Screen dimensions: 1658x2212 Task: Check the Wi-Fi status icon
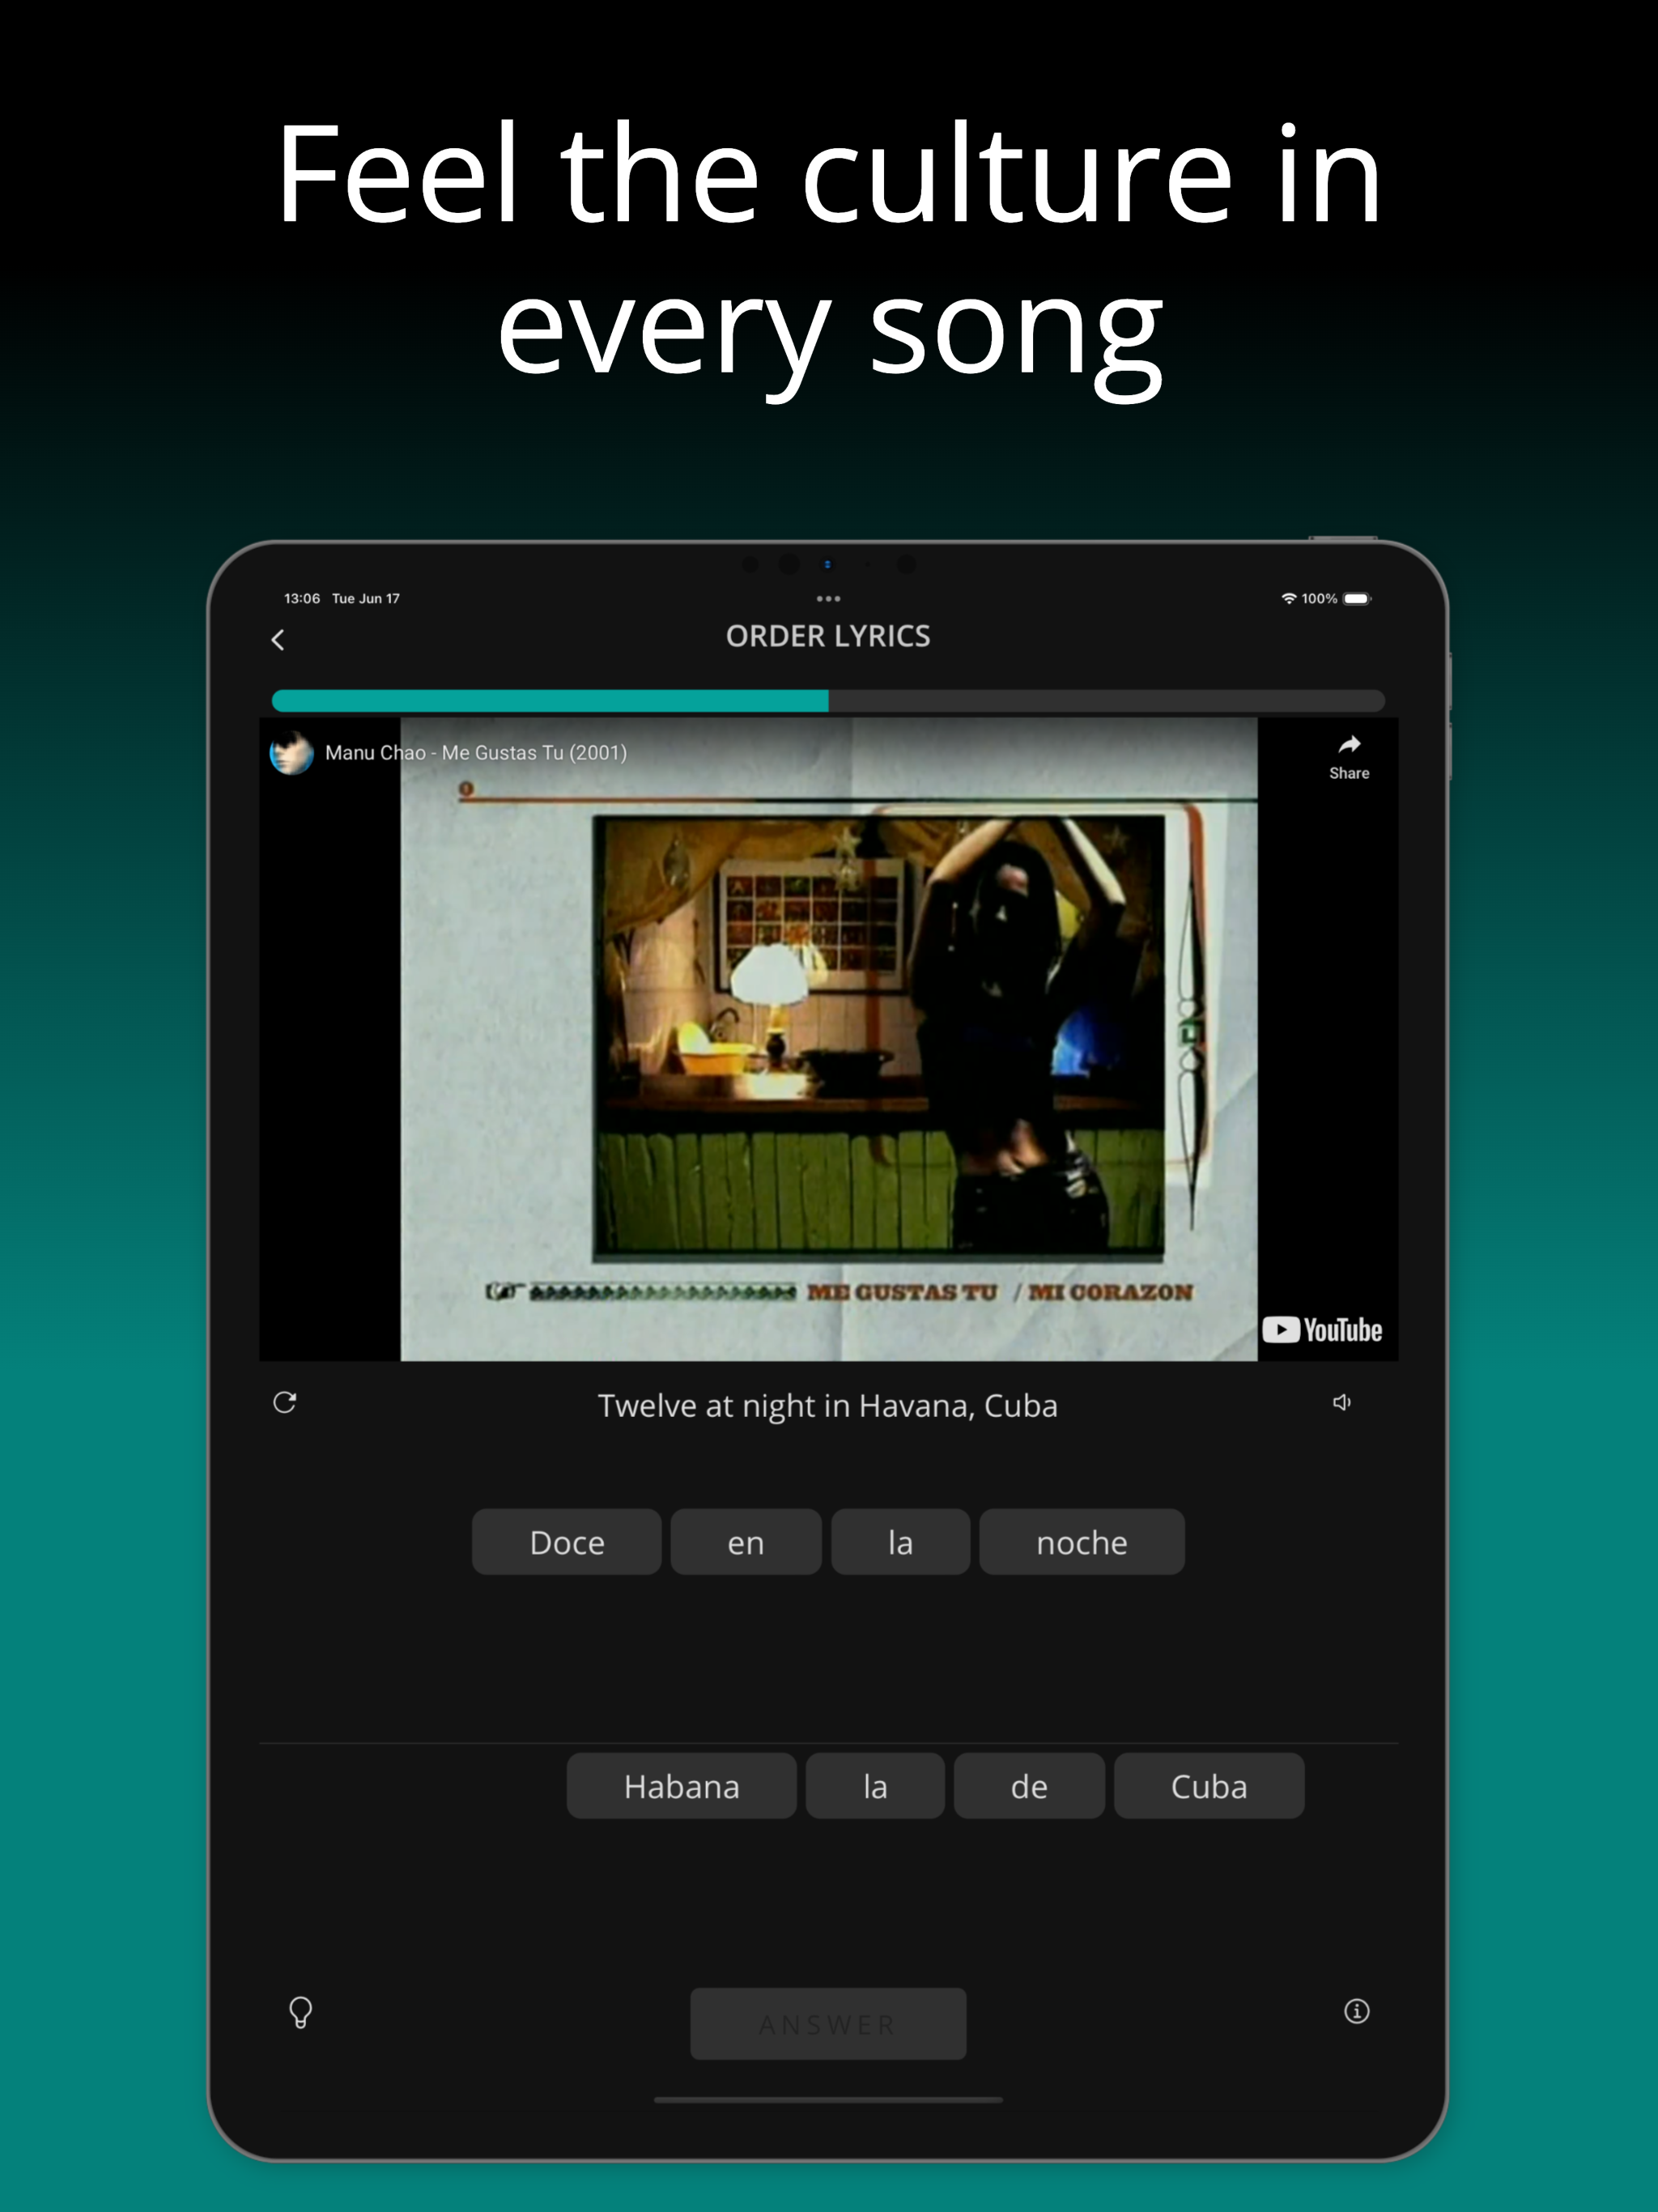tap(1289, 599)
